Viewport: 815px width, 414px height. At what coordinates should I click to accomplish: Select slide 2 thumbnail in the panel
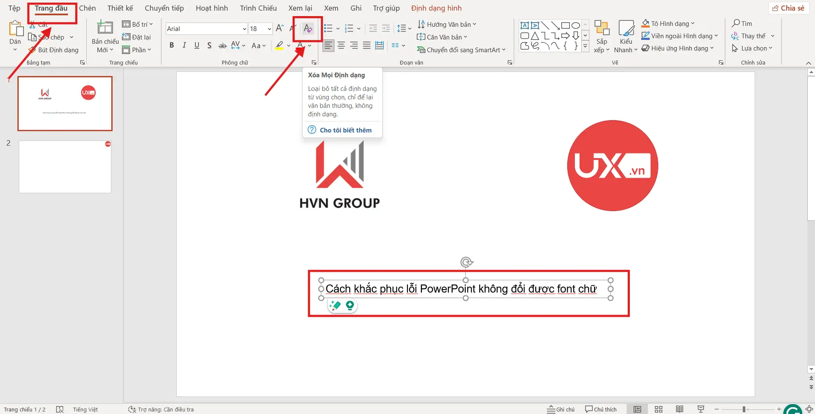click(x=65, y=166)
